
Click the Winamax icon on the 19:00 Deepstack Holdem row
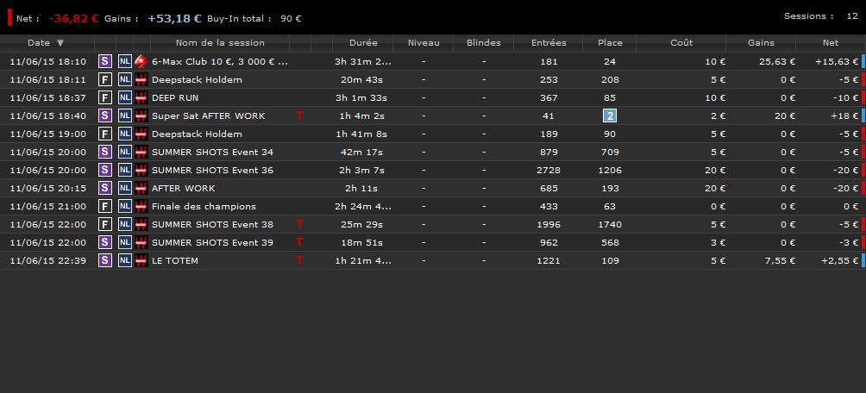pyautogui.click(x=141, y=134)
